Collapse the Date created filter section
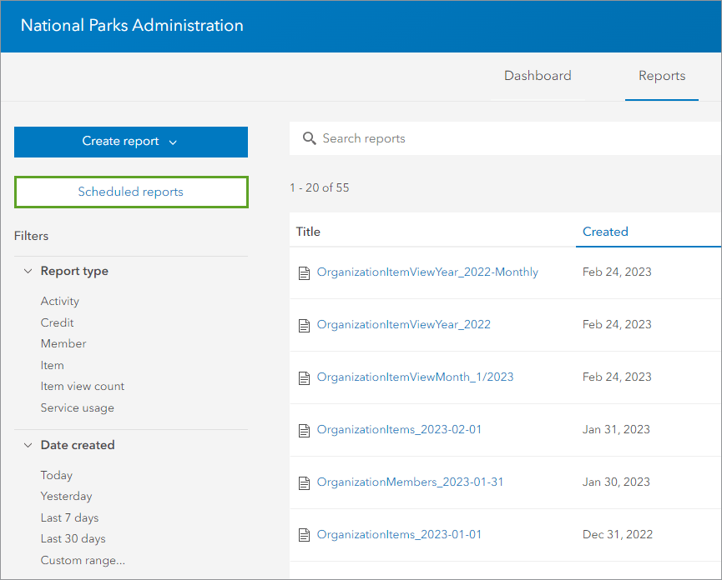Image resolution: width=722 pixels, height=580 pixels. (28, 446)
